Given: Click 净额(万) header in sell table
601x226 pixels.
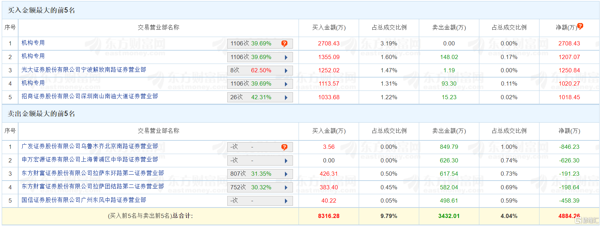Looking at the screenshot, I should coord(569,131).
